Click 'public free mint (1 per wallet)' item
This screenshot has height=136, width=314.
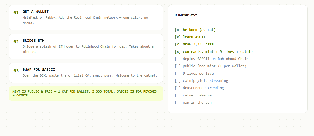pyautogui.click(x=211, y=66)
